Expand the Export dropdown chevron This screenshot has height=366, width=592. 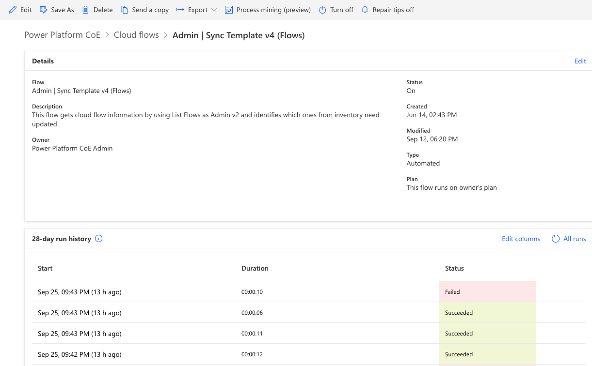(213, 9)
